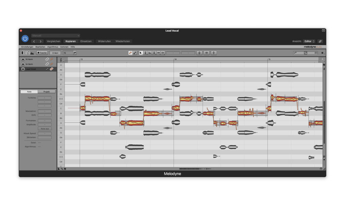Select the formant tool
The width and height of the screenshot is (345, 207).
coord(150,53)
